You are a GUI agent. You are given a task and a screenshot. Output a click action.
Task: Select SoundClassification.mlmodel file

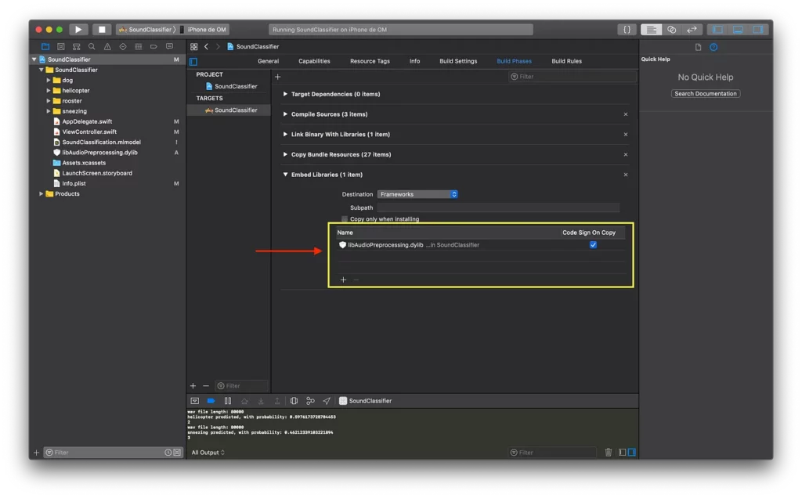(101, 143)
